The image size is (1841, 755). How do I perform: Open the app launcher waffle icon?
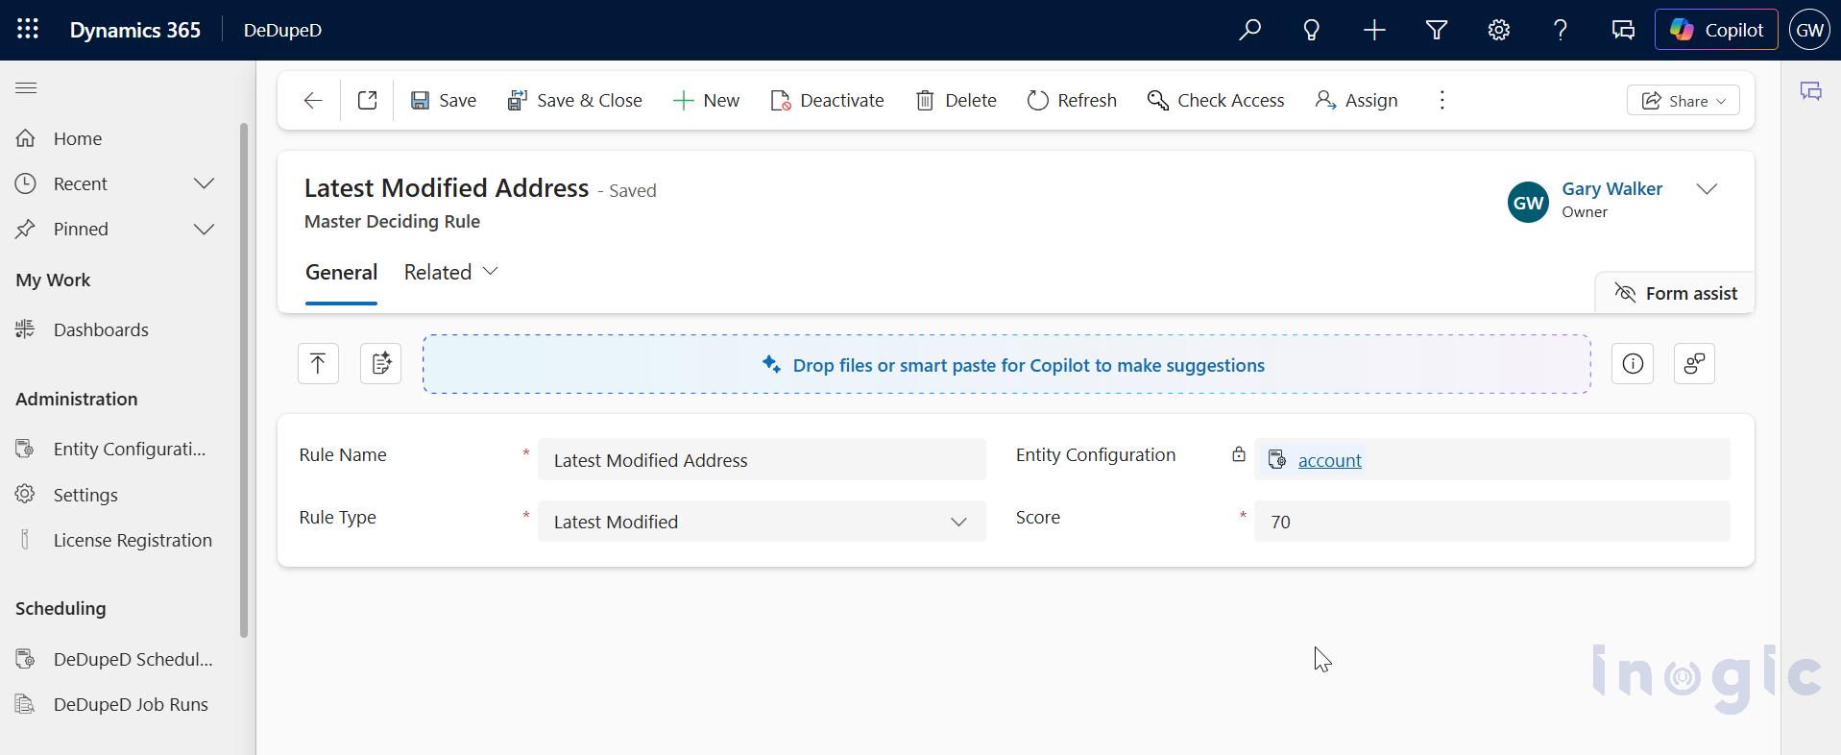pyautogui.click(x=28, y=30)
